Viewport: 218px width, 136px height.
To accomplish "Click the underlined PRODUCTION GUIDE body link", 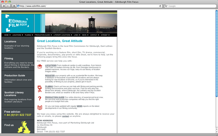I will click(55, 97).
